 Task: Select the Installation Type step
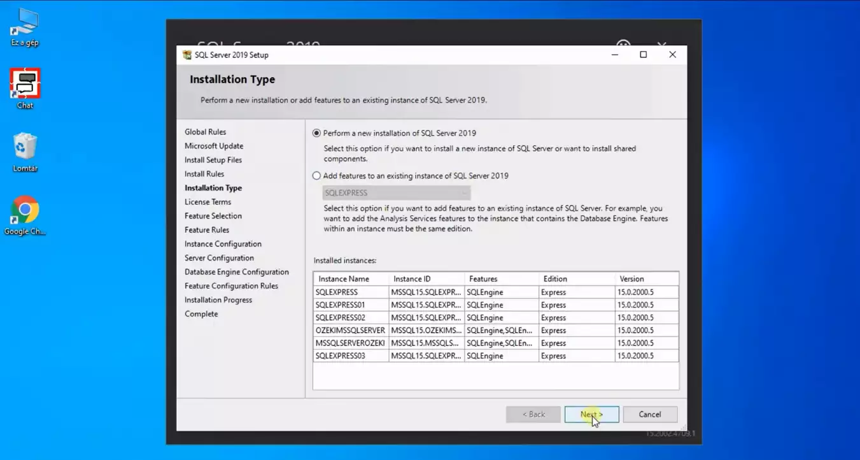(x=213, y=188)
